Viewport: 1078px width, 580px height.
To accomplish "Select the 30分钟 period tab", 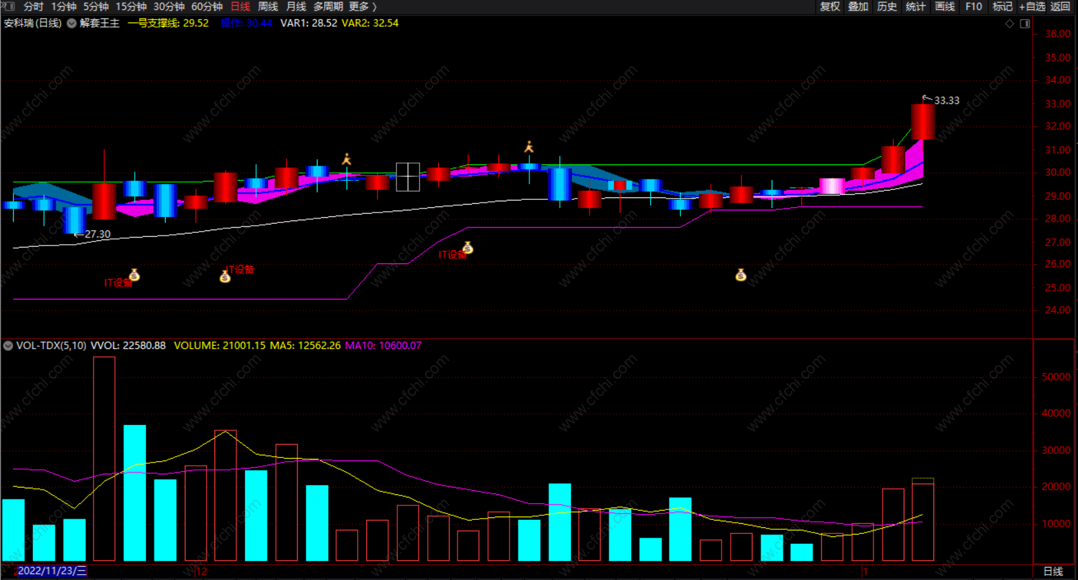I will (169, 7).
